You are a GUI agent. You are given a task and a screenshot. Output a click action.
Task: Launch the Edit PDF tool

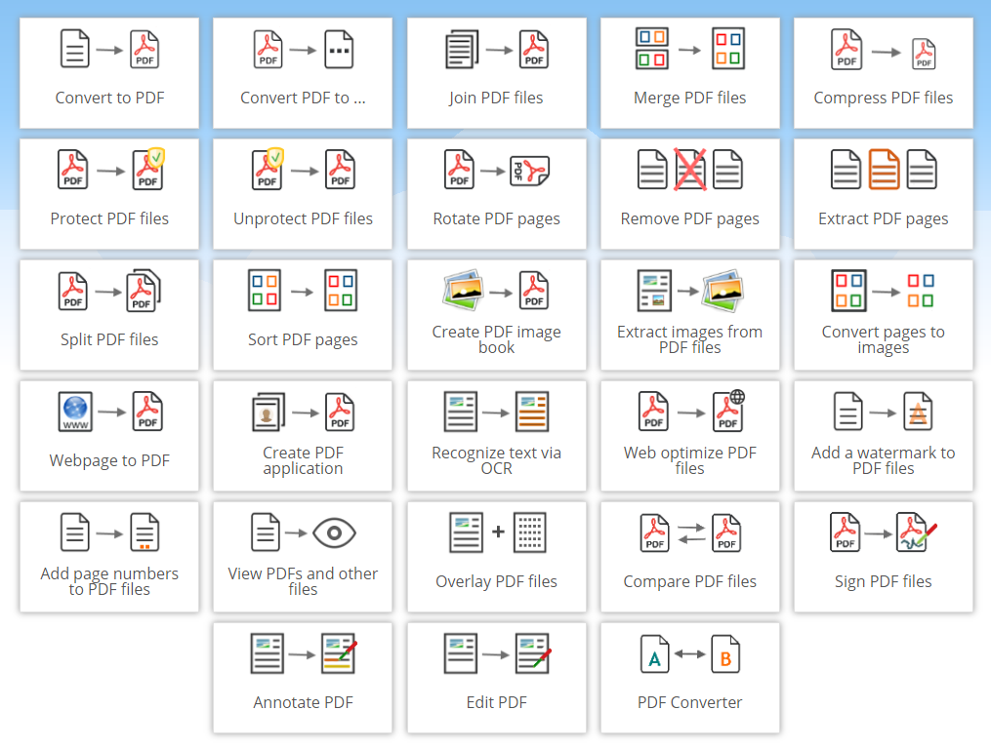(x=497, y=678)
